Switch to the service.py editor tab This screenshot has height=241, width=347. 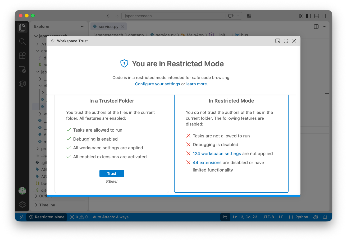coord(108,26)
